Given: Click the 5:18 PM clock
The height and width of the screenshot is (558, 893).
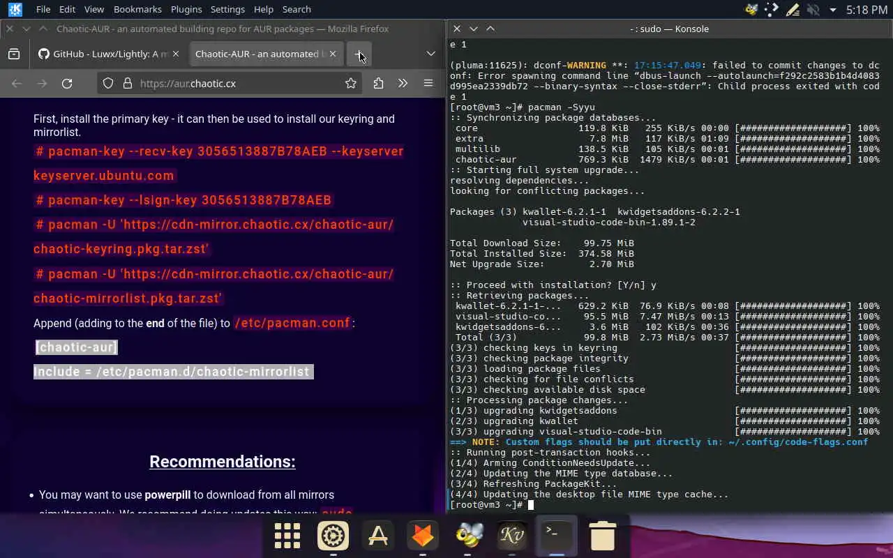Looking at the screenshot, I should click(866, 10).
